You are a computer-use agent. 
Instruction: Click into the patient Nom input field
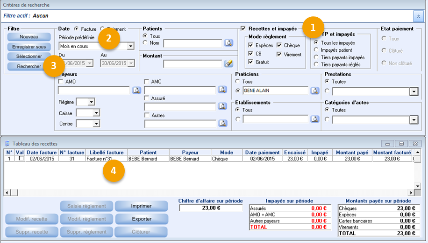point(193,43)
